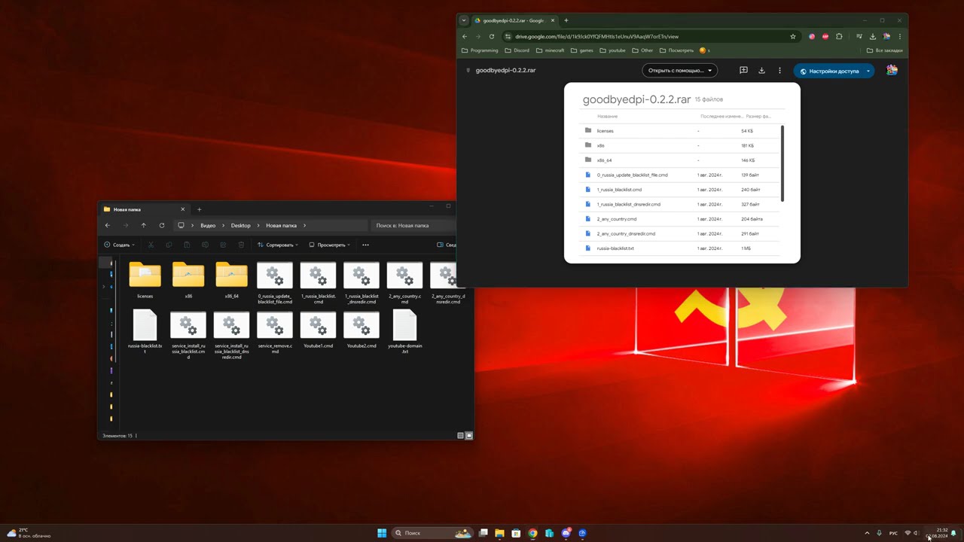This screenshot has height=542, width=964.
Task: Click the 'Поиск в: Новая папка' search box
Action: pyautogui.click(x=413, y=225)
